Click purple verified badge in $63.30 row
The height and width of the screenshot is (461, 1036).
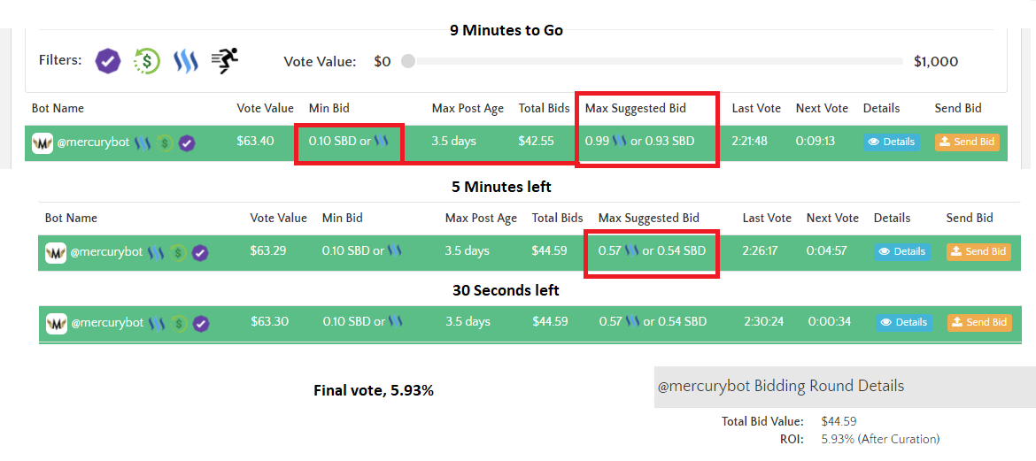pos(202,324)
